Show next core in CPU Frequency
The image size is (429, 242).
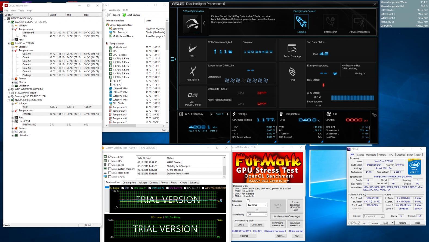point(228,114)
